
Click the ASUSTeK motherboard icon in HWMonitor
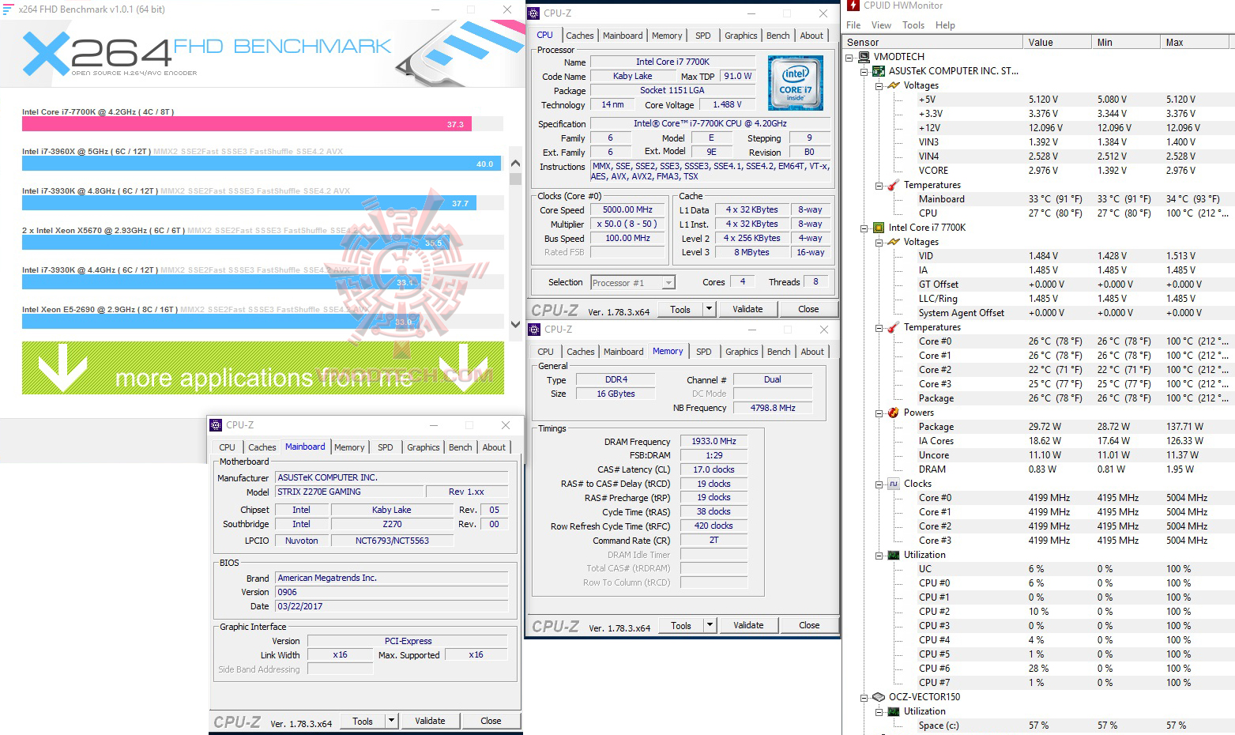[x=879, y=70]
